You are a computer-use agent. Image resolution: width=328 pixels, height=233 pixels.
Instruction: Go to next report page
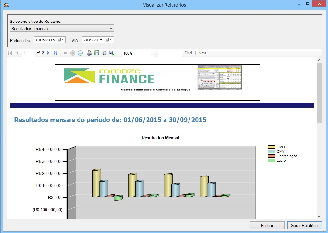pyautogui.click(x=48, y=53)
